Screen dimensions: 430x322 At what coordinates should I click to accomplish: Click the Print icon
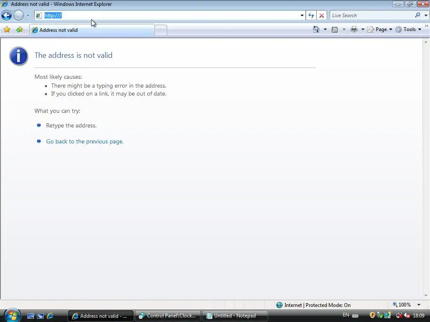pos(354,29)
